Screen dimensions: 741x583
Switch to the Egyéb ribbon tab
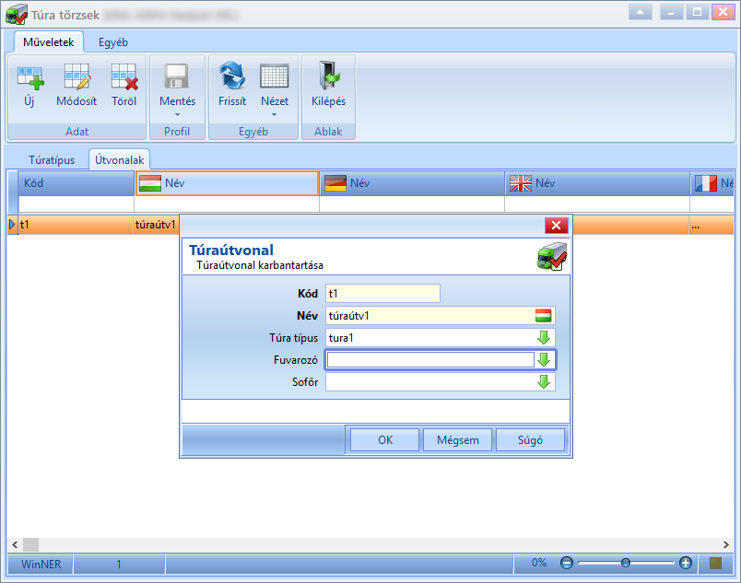[113, 42]
